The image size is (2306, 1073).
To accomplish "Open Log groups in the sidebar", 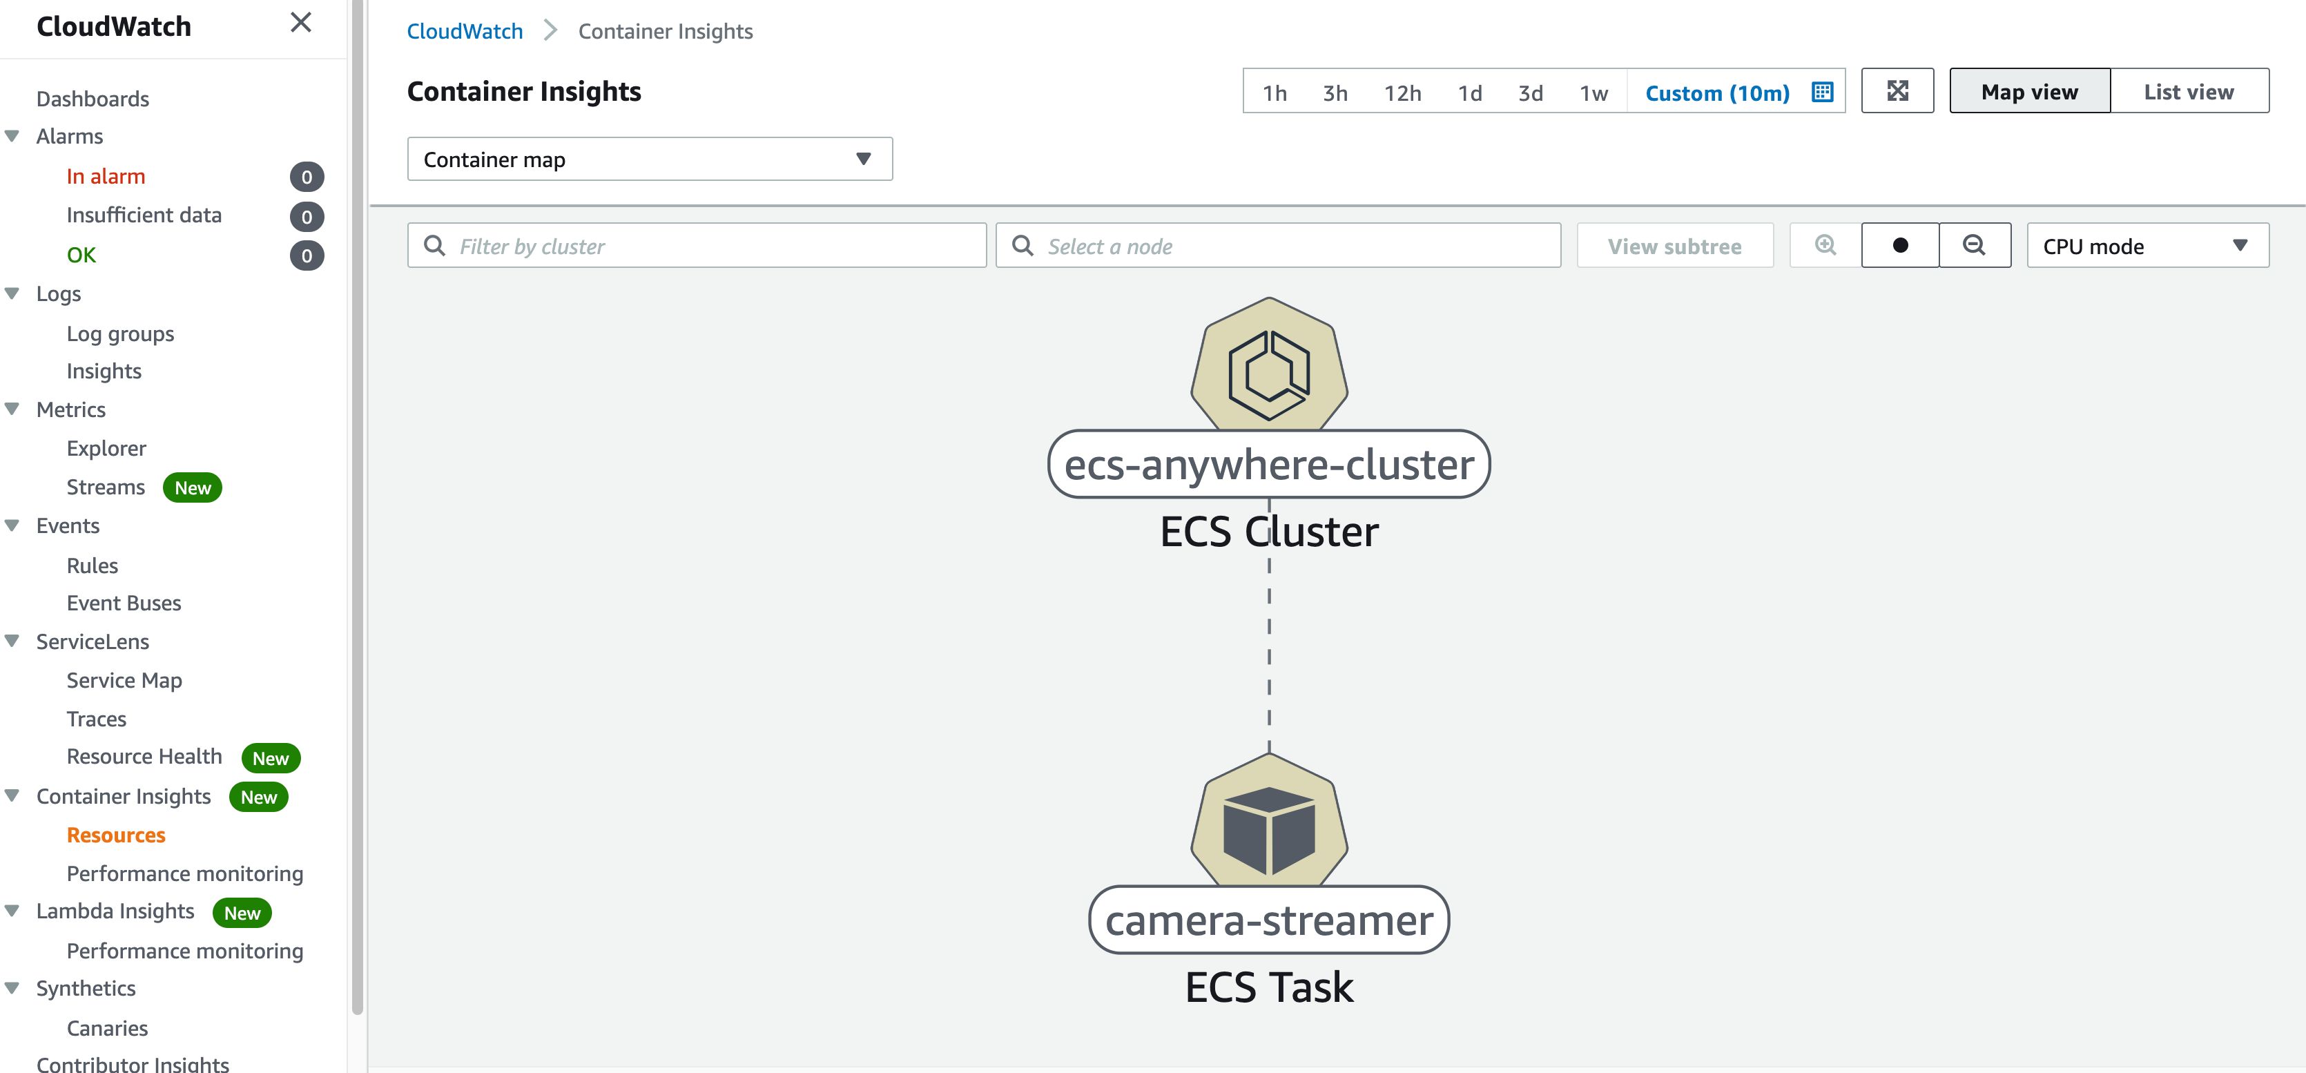I will (120, 333).
